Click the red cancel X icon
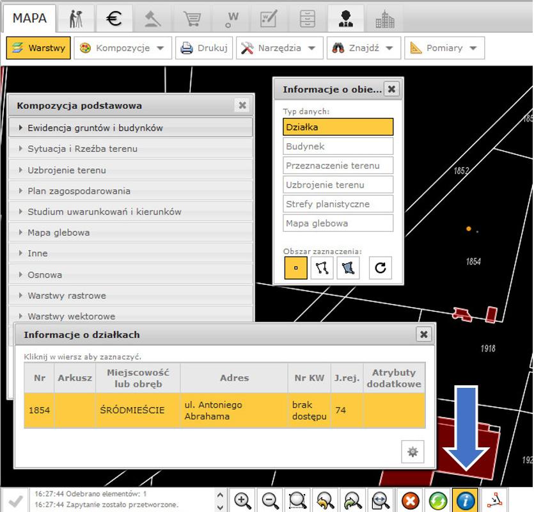This screenshot has width=534, height=512. point(411,500)
